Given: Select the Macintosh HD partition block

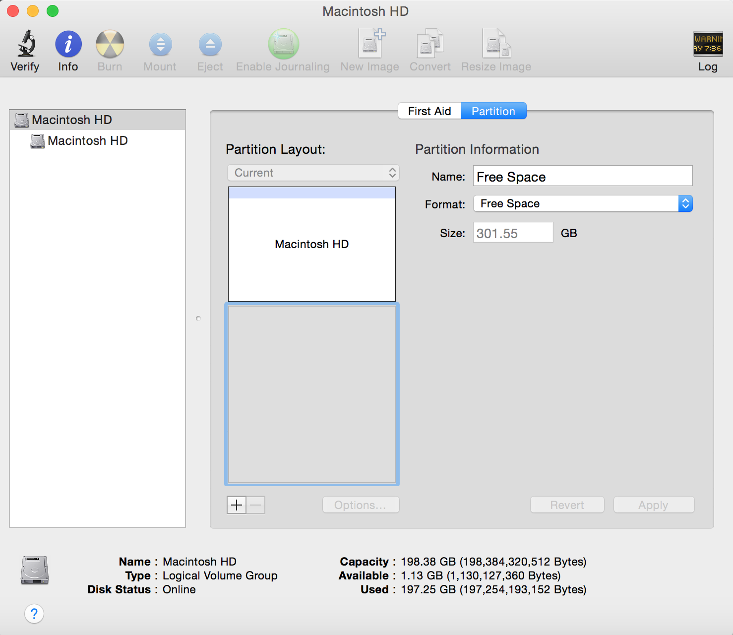Looking at the screenshot, I should 312,244.
